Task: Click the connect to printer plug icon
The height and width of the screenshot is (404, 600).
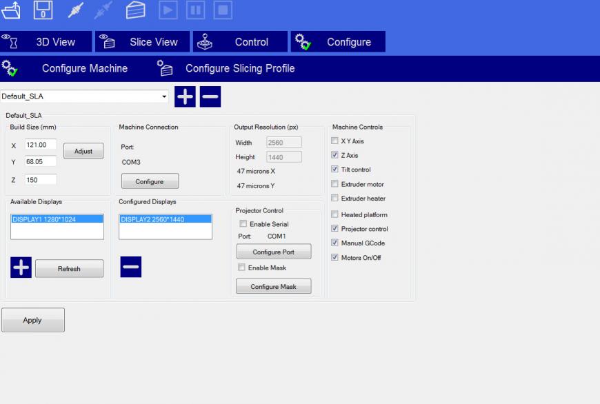Action: (76, 10)
